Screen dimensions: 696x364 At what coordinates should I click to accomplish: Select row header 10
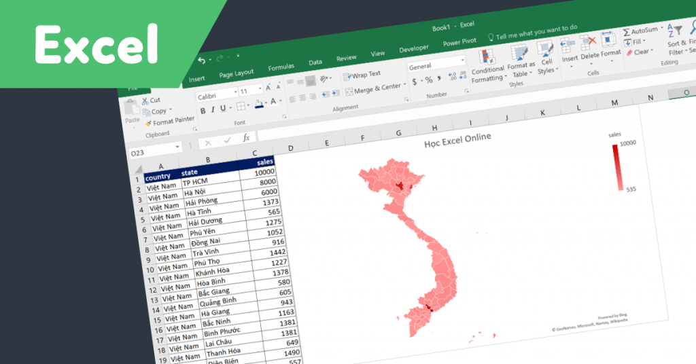150,270
